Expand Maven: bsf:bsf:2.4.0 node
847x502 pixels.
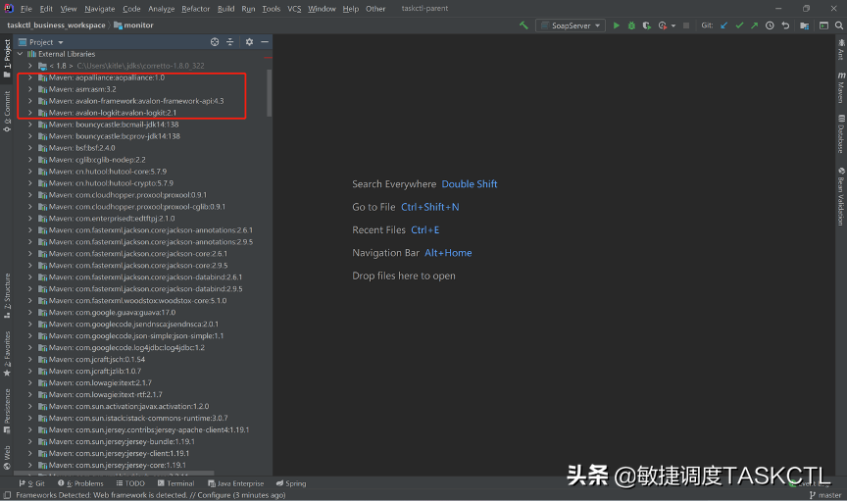coord(30,148)
